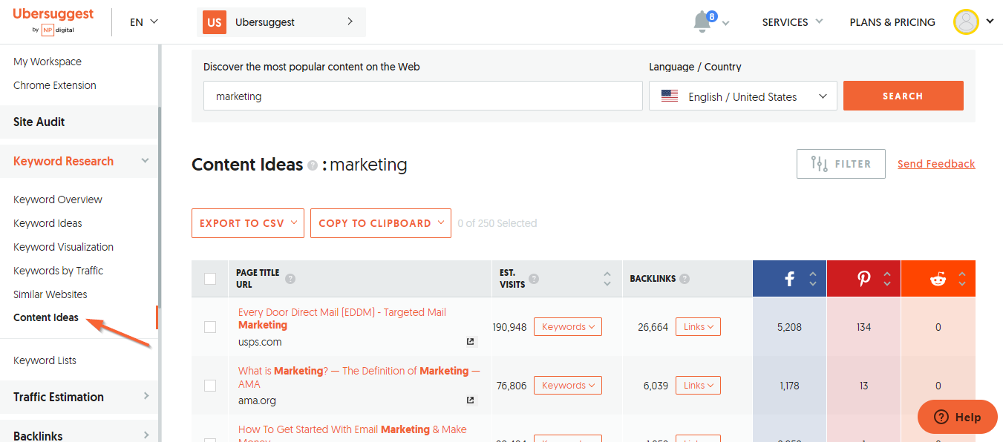Open the Filter options button

pyautogui.click(x=841, y=164)
